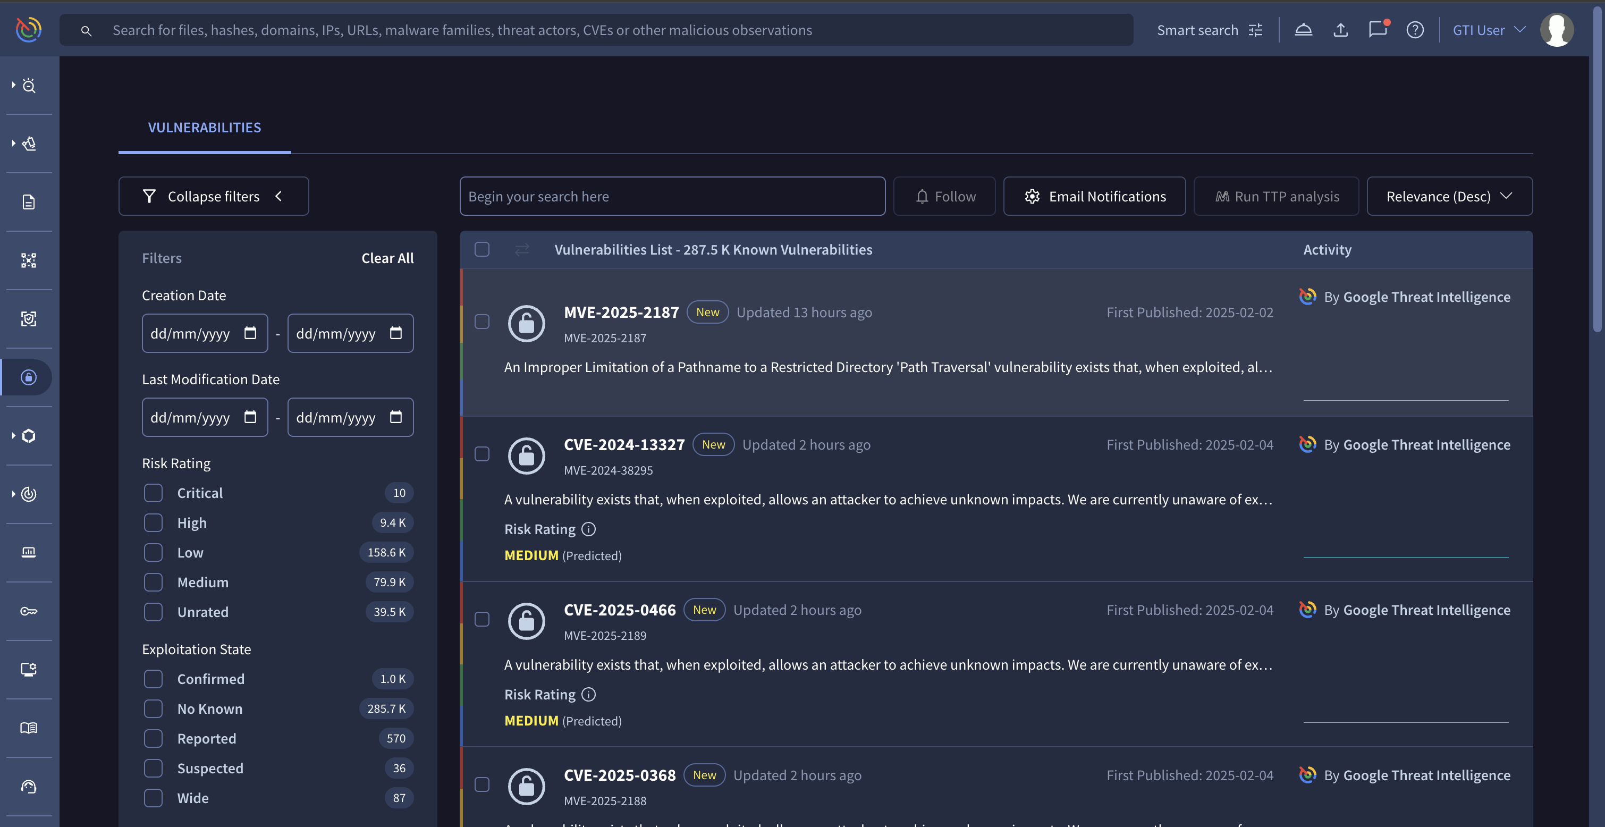Open the key sidebar icon
The height and width of the screenshot is (827, 1605).
click(x=29, y=611)
